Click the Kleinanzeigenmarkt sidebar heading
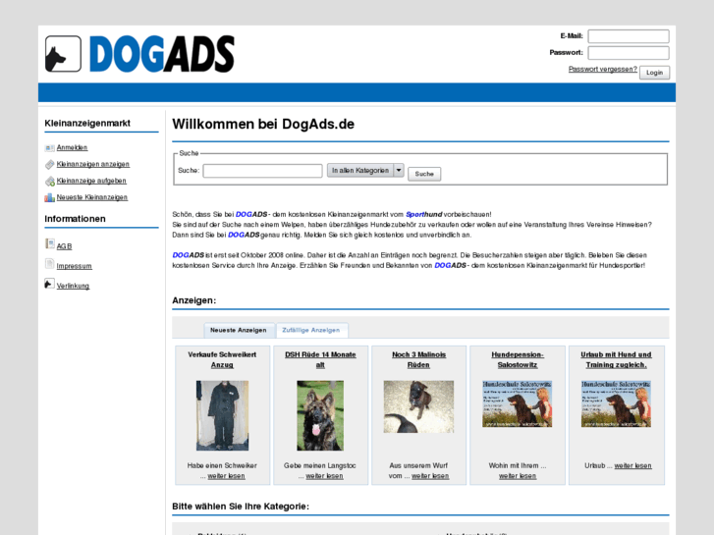 [x=87, y=123]
